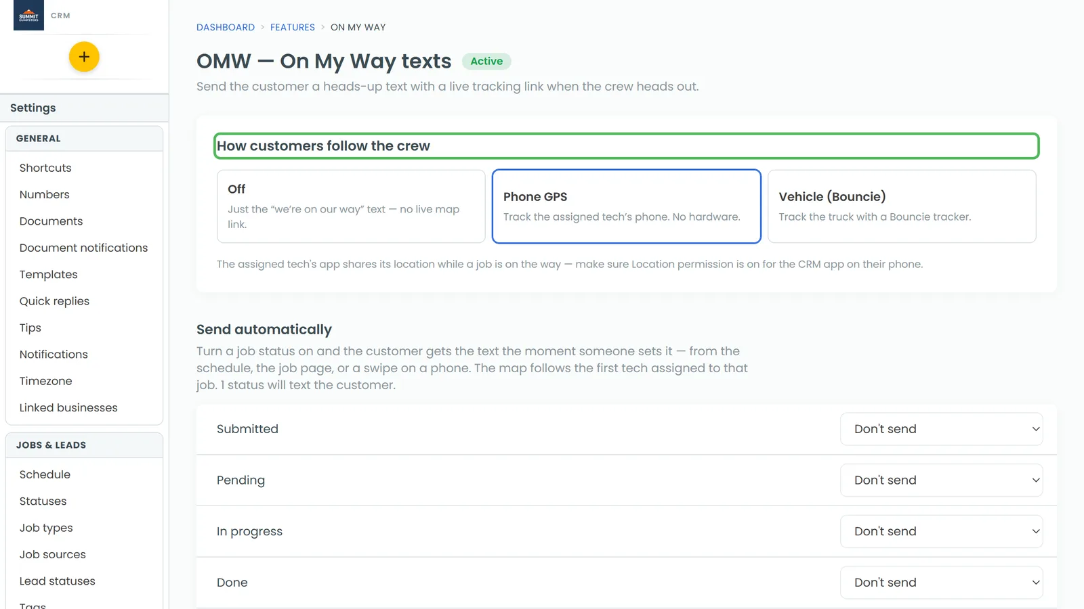This screenshot has width=1084, height=609.
Task: Click the Settings sidebar heading
Action: pyautogui.click(x=33, y=108)
